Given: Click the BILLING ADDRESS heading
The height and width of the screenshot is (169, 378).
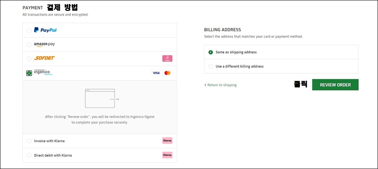Looking at the screenshot, I should coord(222,30).
